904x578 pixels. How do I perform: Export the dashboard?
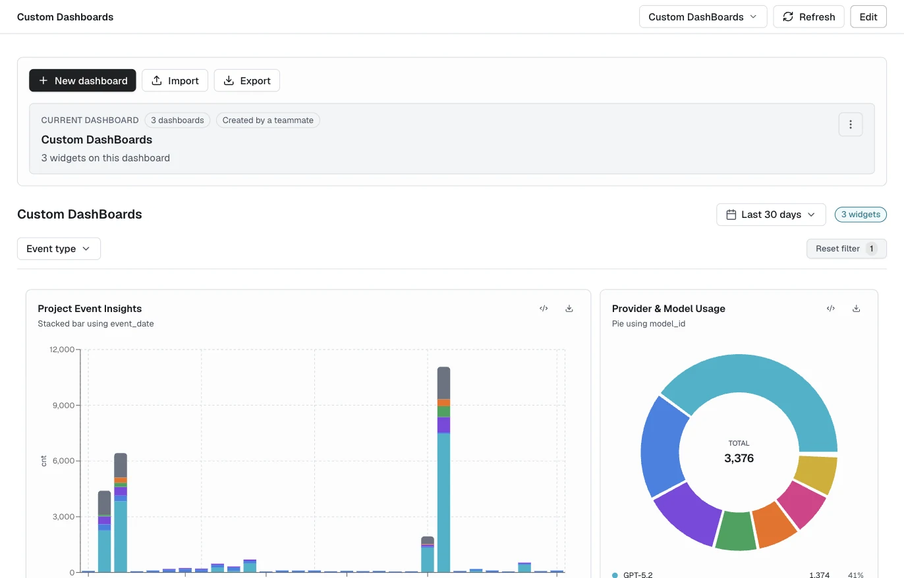(x=247, y=80)
